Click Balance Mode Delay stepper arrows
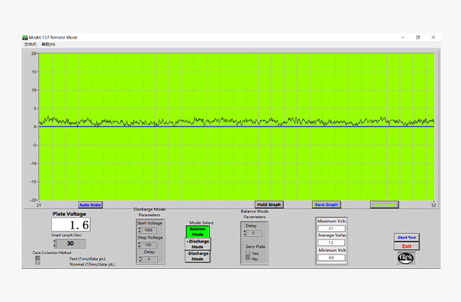 [x=244, y=233]
